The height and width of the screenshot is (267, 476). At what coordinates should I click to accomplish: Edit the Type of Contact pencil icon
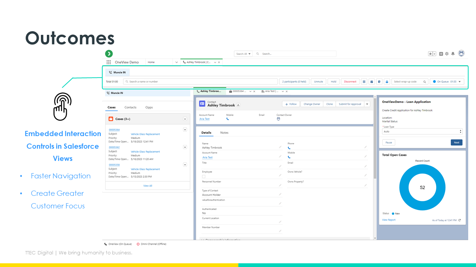tap(280, 194)
